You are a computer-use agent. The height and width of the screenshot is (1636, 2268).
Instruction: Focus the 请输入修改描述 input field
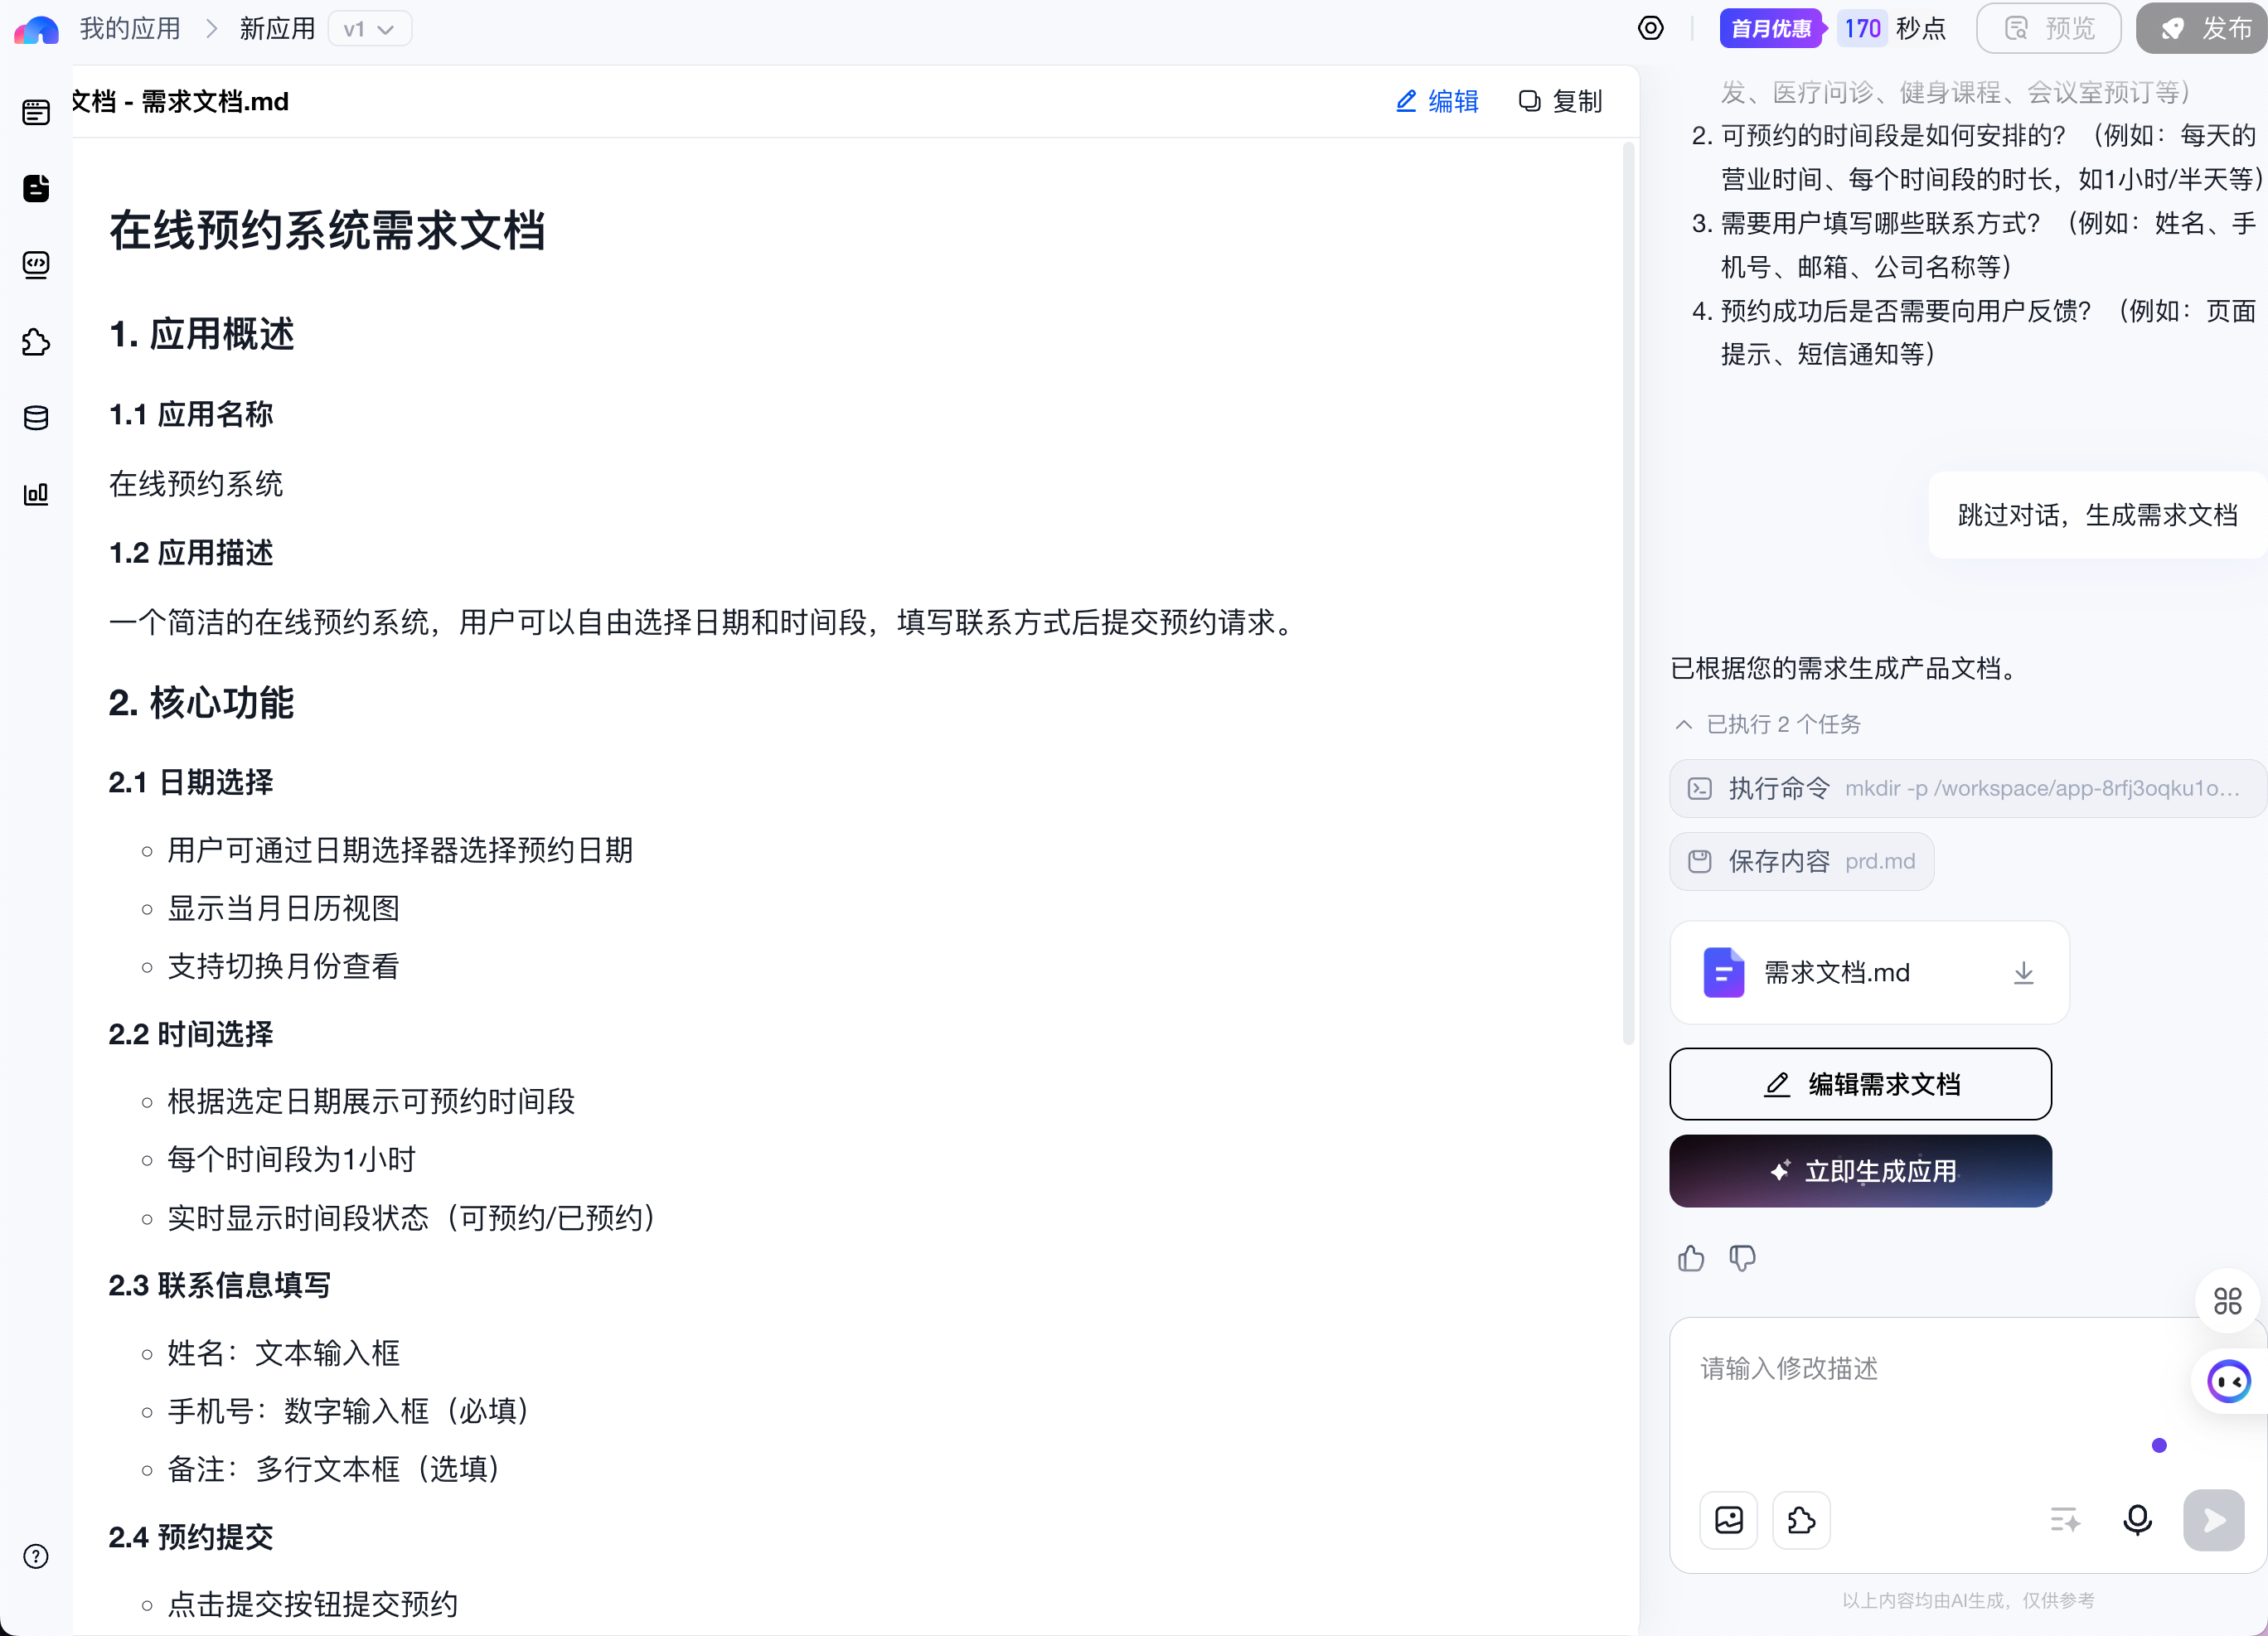click(x=1920, y=1400)
